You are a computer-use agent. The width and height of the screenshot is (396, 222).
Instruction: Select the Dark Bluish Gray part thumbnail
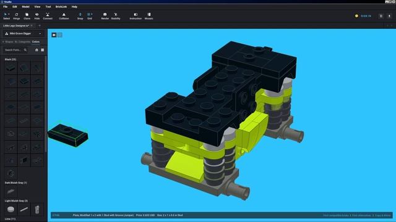(11, 192)
